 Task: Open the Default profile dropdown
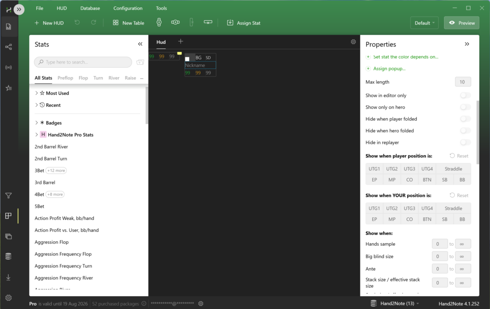pyautogui.click(x=424, y=23)
